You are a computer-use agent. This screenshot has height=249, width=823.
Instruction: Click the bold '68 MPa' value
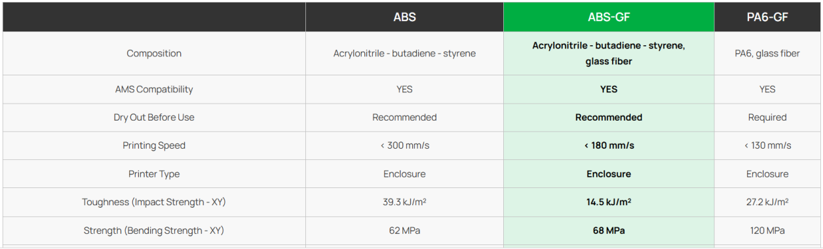point(609,231)
